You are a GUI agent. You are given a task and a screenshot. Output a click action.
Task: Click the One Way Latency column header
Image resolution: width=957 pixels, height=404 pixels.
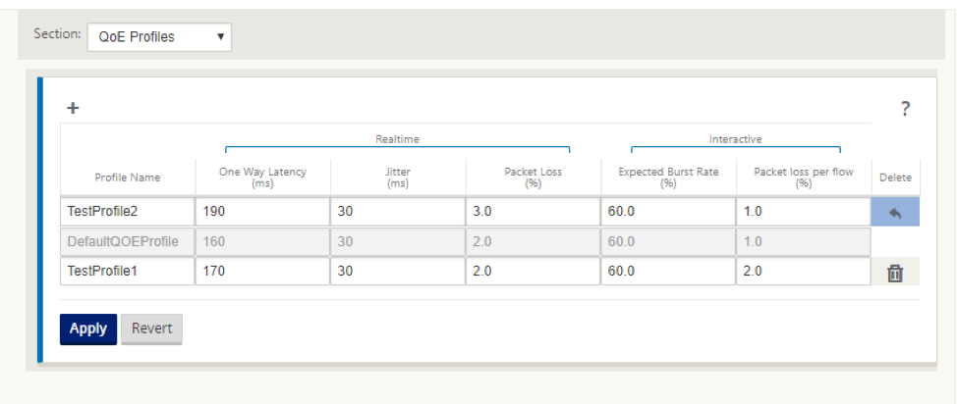coord(263,177)
